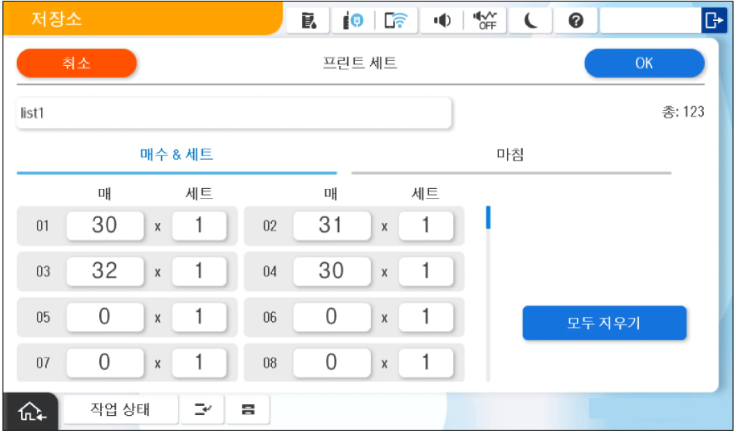Tap the network connection status icon
Viewport: 738px width, 436px height.
pyautogui.click(x=353, y=22)
